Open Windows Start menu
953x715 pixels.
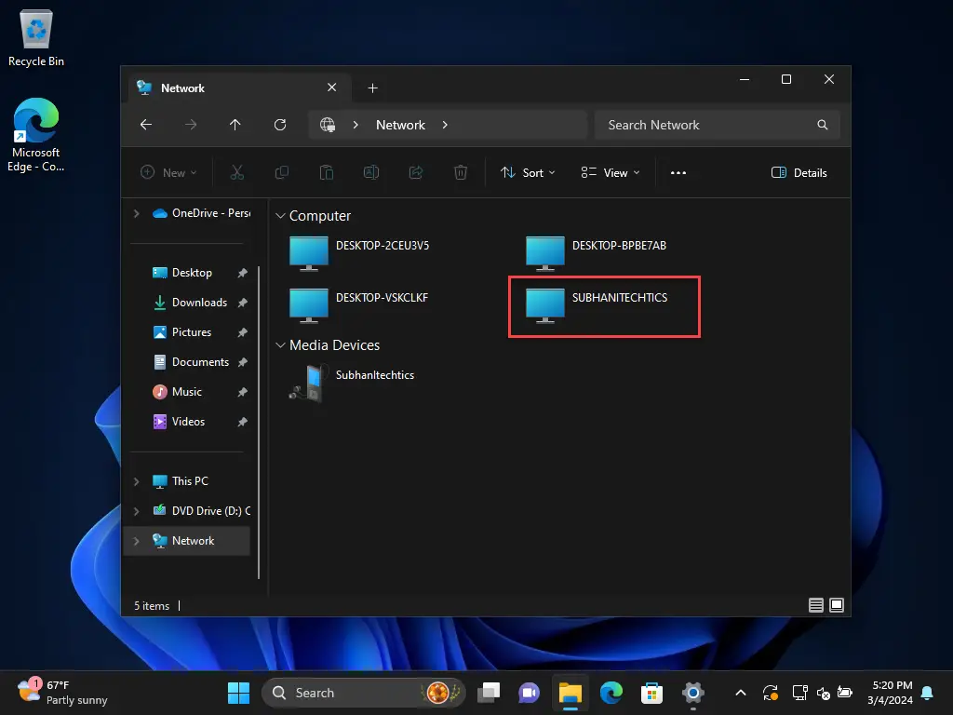pyautogui.click(x=239, y=693)
